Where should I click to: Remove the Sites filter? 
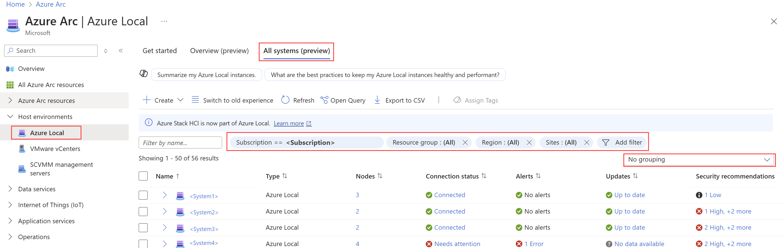click(x=586, y=142)
